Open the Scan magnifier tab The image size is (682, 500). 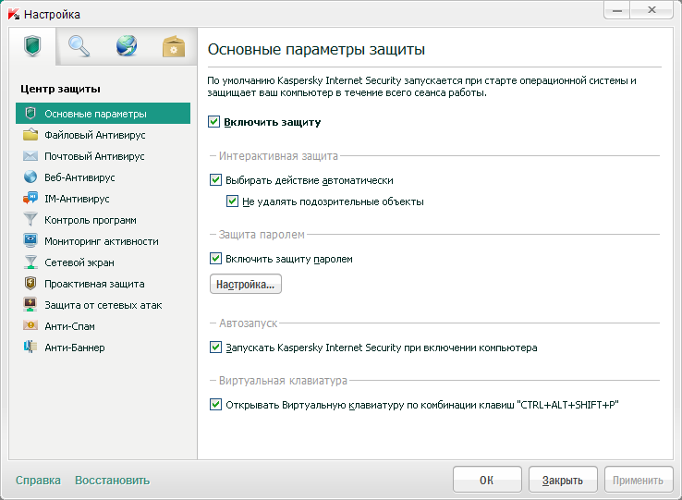pyautogui.click(x=79, y=46)
